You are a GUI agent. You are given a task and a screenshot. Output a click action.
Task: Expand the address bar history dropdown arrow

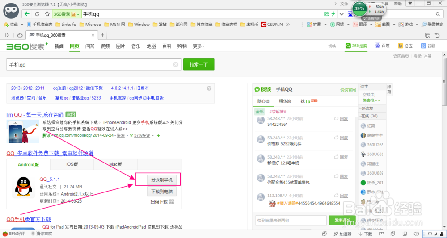[341, 14]
